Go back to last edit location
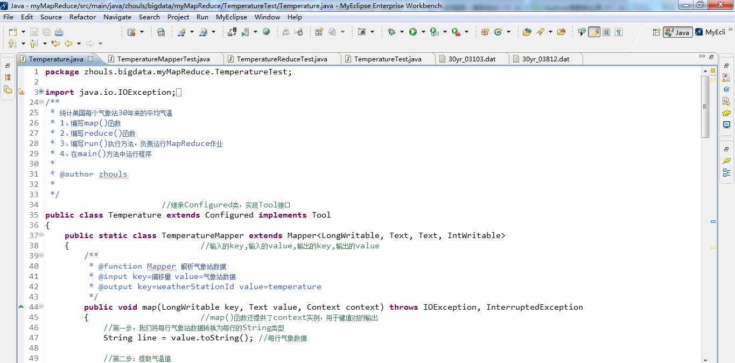Screen dimensions: 735x363 [55, 44]
